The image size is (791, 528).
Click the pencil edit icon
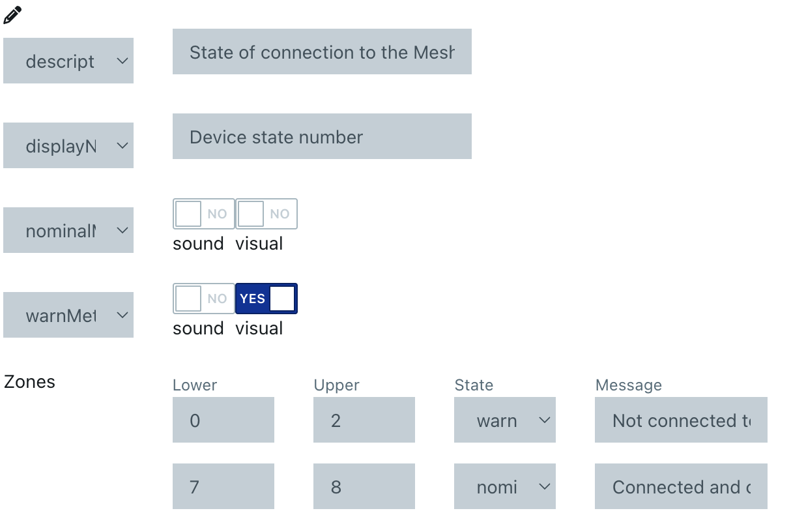click(12, 15)
